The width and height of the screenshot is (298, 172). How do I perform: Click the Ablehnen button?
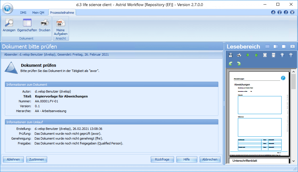[13, 159]
